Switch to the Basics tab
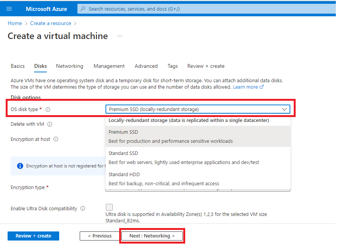This screenshot has height=250, width=337. (17, 66)
